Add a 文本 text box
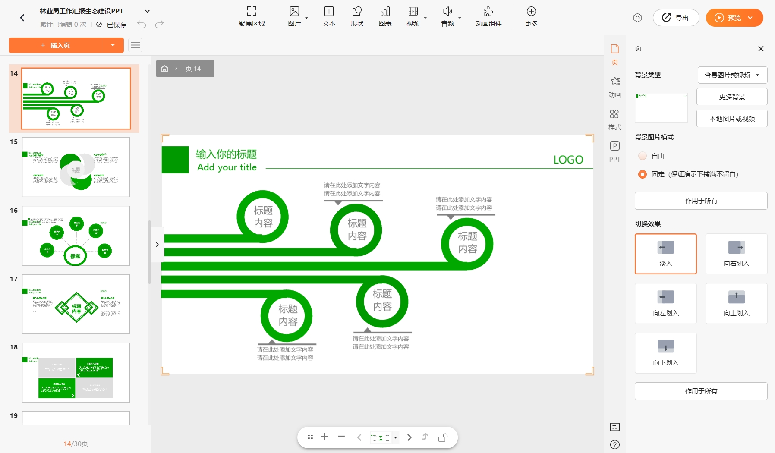 click(329, 17)
